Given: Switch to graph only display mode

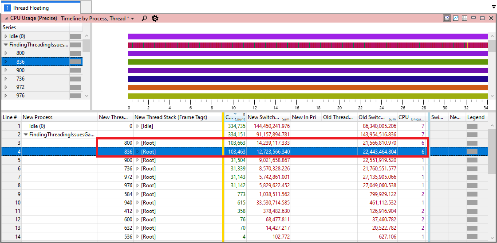Looking at the screenshot, I should pyautogui.click(x=455, y=18).
